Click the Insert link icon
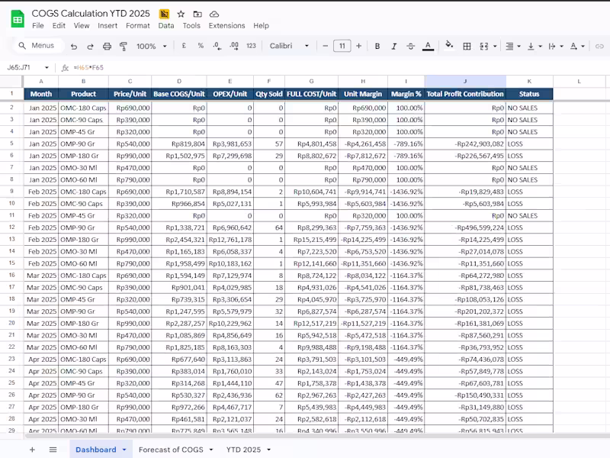 (599, 46)
